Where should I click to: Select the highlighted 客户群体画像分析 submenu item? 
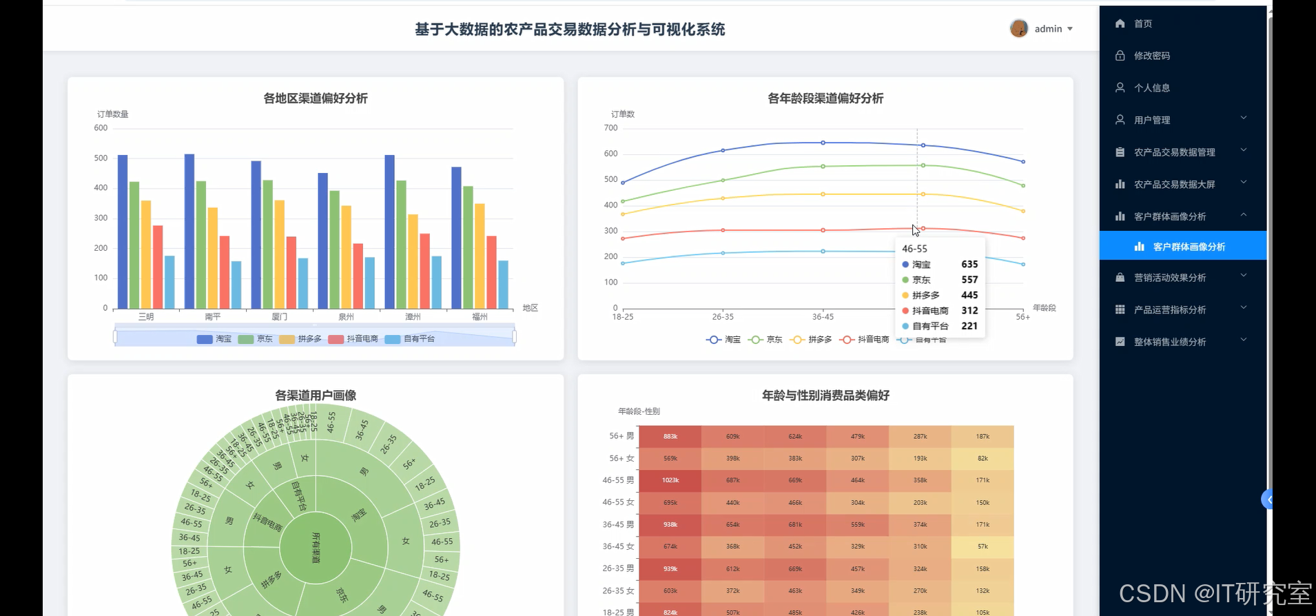pyautogui.click(x=1183, y=246)
